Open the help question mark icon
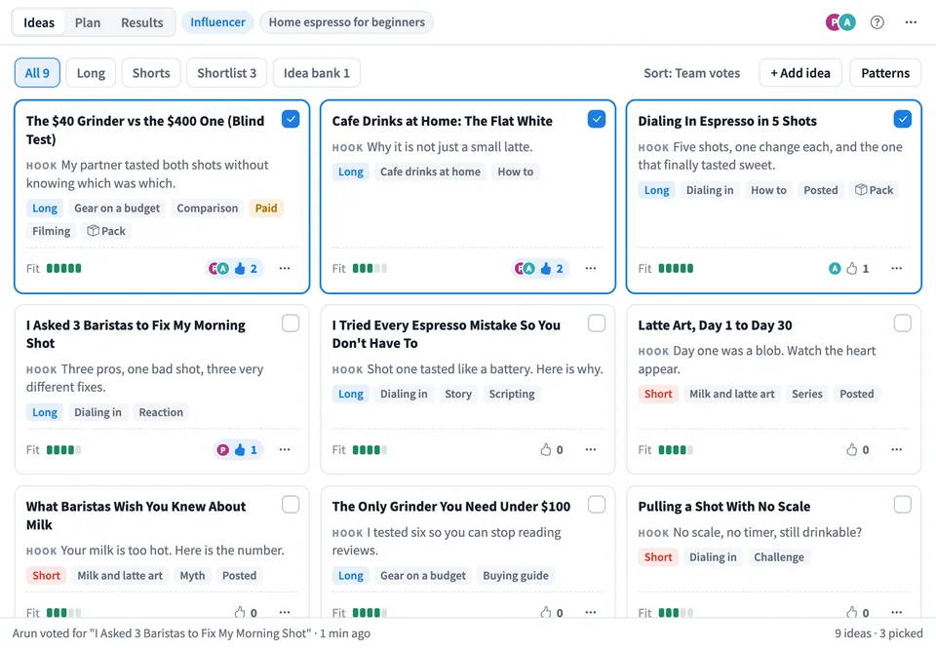The height and width of the screenshot is (648, 936). (x=877, y=22)
